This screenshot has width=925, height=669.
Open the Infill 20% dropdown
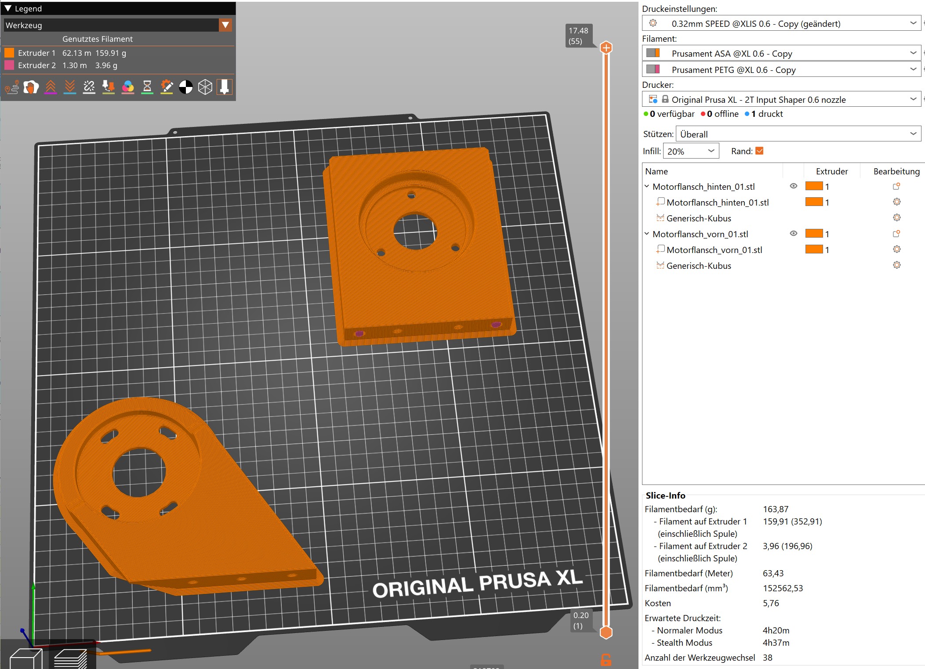[x=691, y=152]
